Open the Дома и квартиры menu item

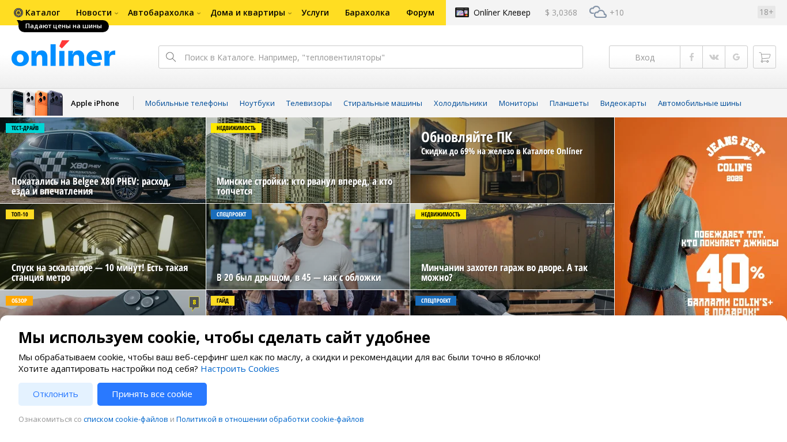(x=248, y=13)
